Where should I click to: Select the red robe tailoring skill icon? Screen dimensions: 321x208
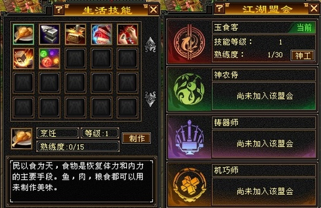(102, 34)
